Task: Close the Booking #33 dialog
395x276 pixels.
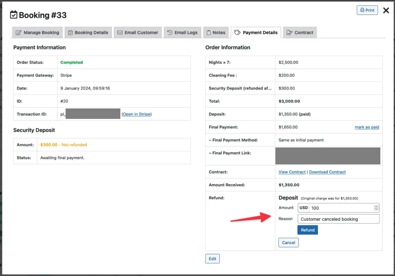Action: click(x=386, y=11)
